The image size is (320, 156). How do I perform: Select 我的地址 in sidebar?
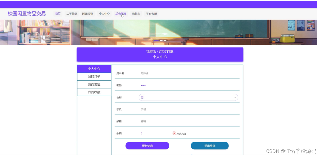coord(94,85)
